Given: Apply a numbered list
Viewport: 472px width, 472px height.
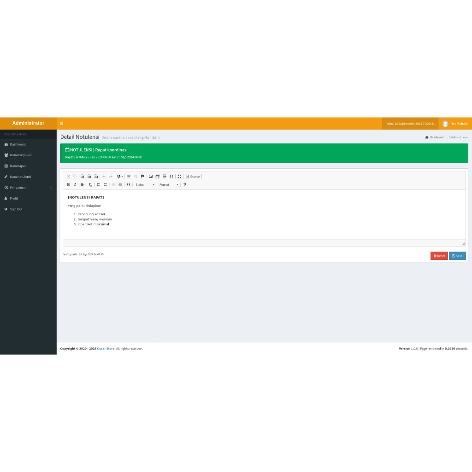Looking at the screenshot, I should [98, 184].
